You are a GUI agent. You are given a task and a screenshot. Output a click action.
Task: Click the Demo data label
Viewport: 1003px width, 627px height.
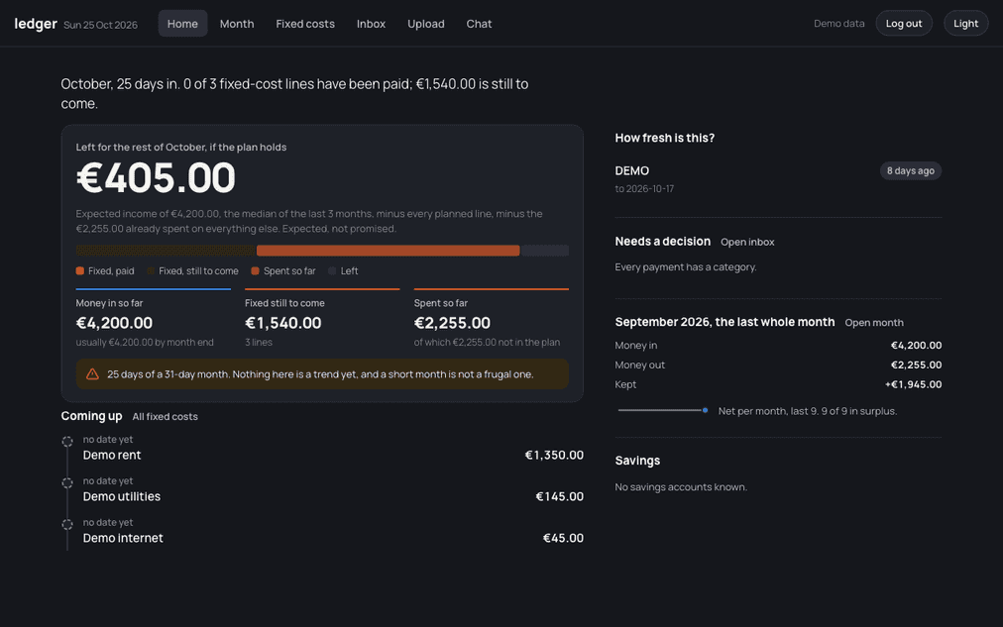point(839,24)
